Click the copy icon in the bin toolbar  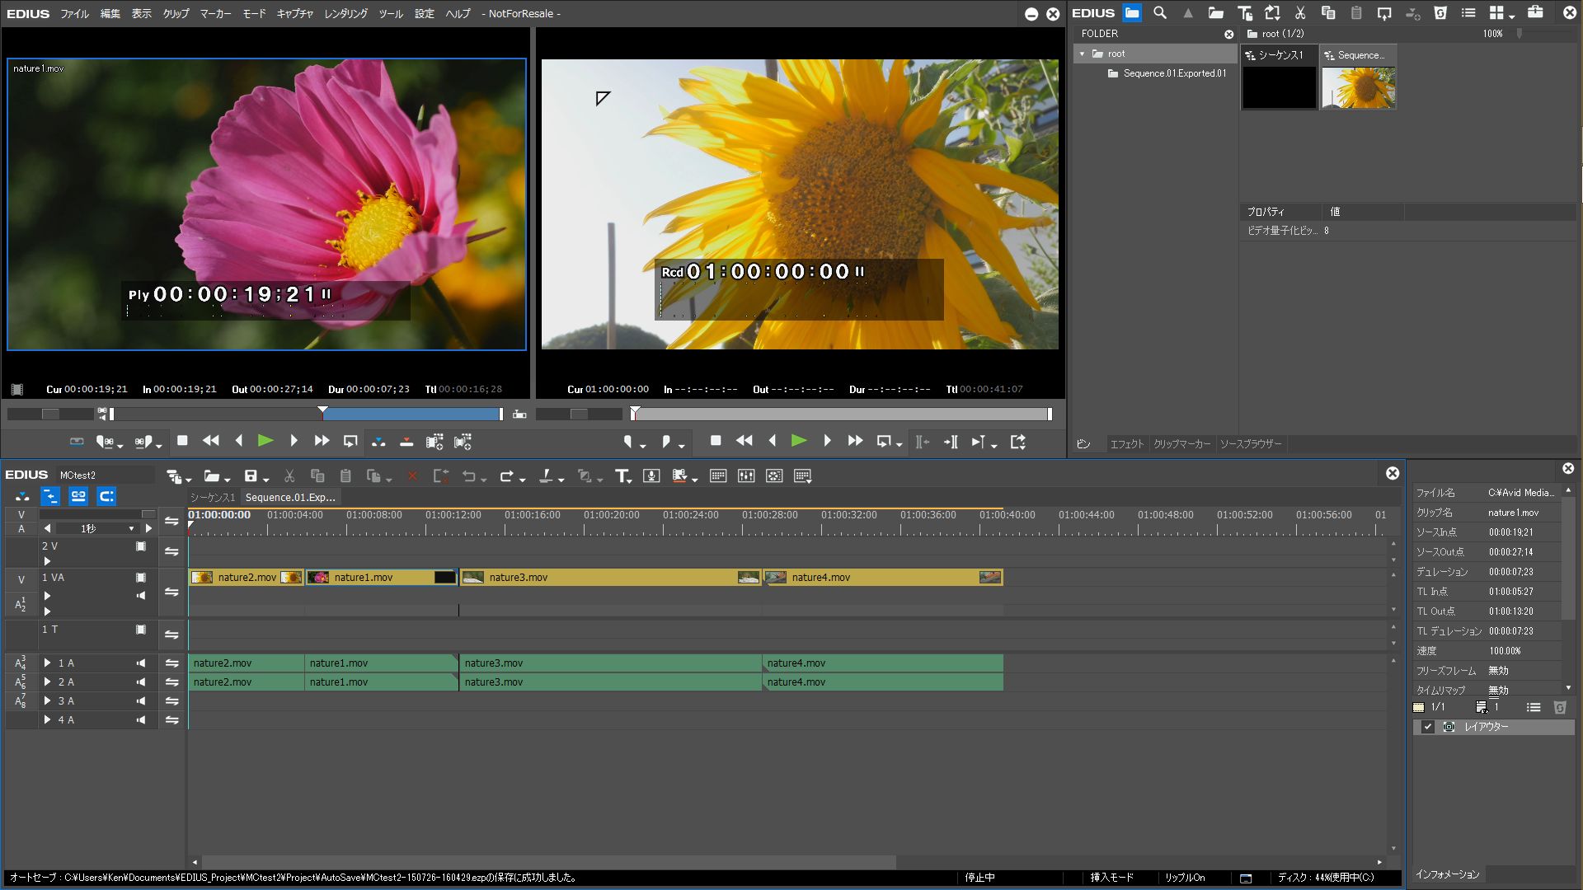[1328, 13]
